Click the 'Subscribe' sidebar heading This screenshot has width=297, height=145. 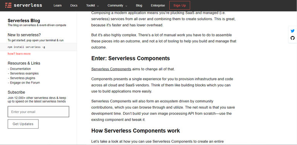pos(16,92)
